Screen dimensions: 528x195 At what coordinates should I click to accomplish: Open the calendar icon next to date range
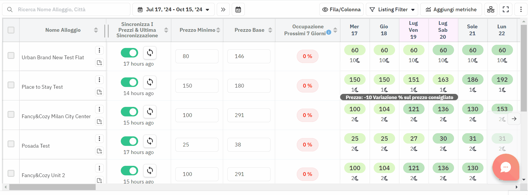[x=238, y=10]
